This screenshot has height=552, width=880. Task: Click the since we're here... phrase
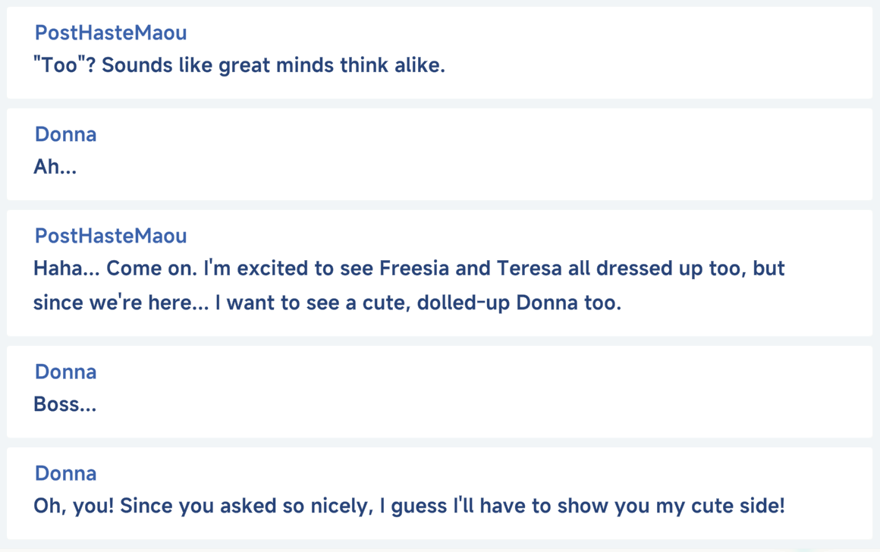pyautogui.click(x=121, y=303)
